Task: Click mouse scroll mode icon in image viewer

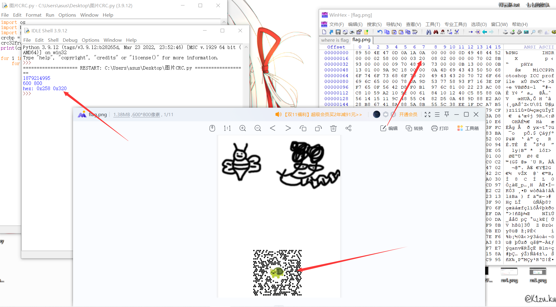Action: coord(212,128)
